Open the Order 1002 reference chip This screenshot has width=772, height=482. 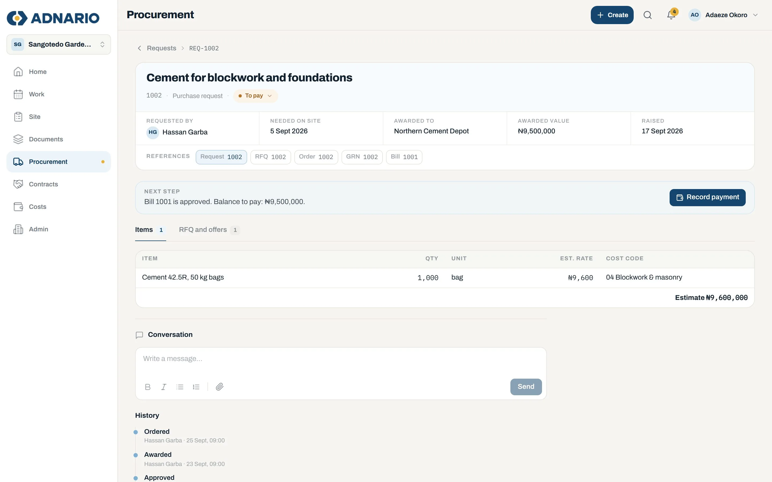point(316,157)
